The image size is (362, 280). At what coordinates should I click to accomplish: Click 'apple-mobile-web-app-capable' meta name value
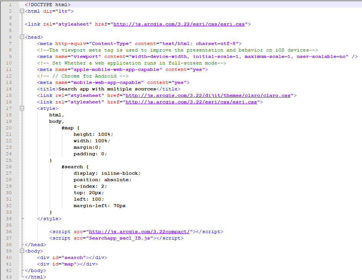coord(116,69)
